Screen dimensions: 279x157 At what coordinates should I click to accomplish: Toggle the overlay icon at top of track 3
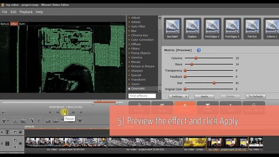[16, 140]
